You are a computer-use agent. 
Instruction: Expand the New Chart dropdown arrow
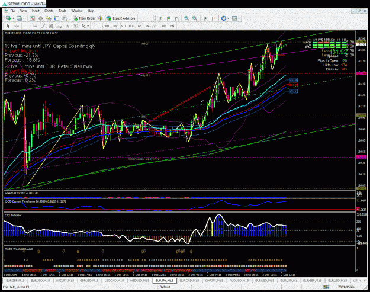[13, 18]
